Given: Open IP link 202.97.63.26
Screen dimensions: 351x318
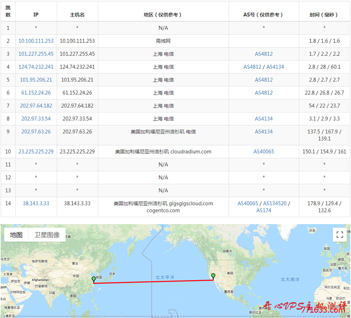Looking at the screenshot, I should [36, 131].
